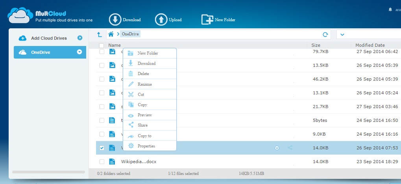Click image file icon in the 46.2KB row

tap(112, 79)
